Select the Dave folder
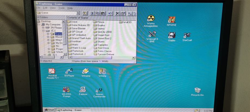The height and width of the screenshot is (112, 250). pos(72,22)
